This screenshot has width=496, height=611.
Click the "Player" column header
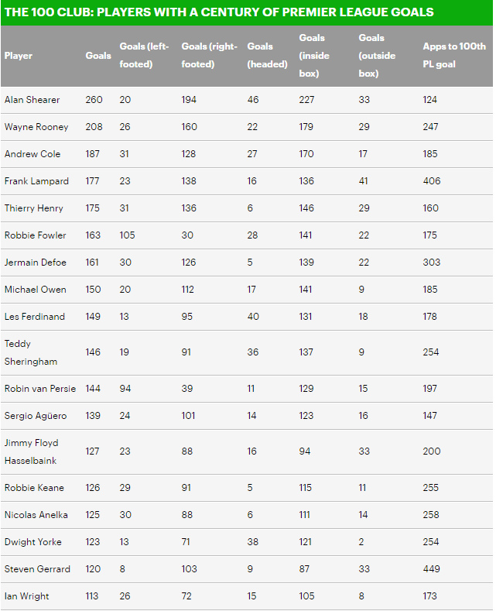click(19, 56)
